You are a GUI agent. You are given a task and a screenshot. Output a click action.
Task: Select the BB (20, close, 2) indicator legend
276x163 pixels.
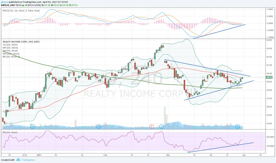[x=11, y=57]
